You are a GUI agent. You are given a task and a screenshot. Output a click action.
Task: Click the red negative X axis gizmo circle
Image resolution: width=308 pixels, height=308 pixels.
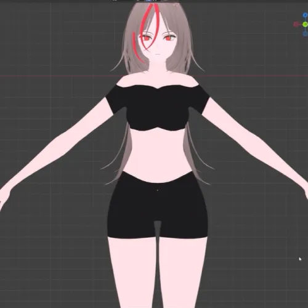[x=296, y=25]
